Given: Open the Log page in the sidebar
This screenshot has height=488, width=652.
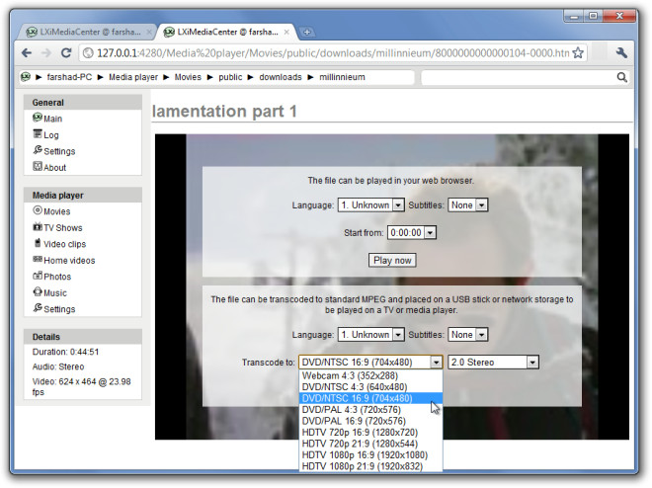Looking at the screenshot, I should pos(51,134).
